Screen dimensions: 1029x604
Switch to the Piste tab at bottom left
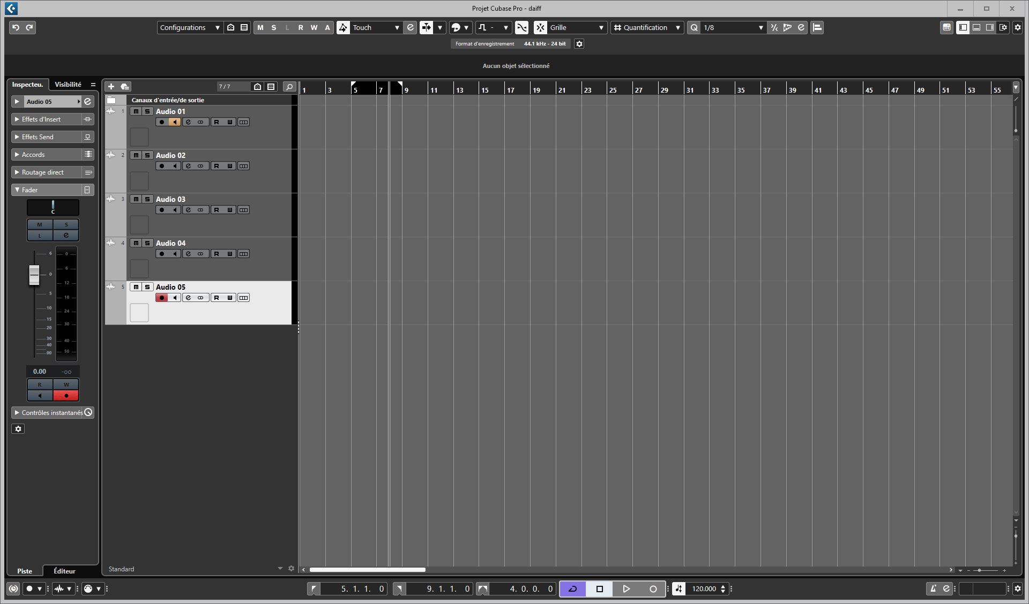tap(25, 571)
